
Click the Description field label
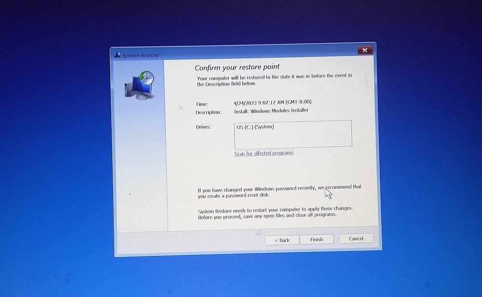click(x=209, y=111)
